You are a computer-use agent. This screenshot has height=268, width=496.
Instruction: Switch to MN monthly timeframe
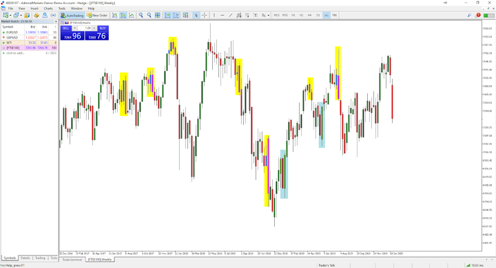coord(335,15)
